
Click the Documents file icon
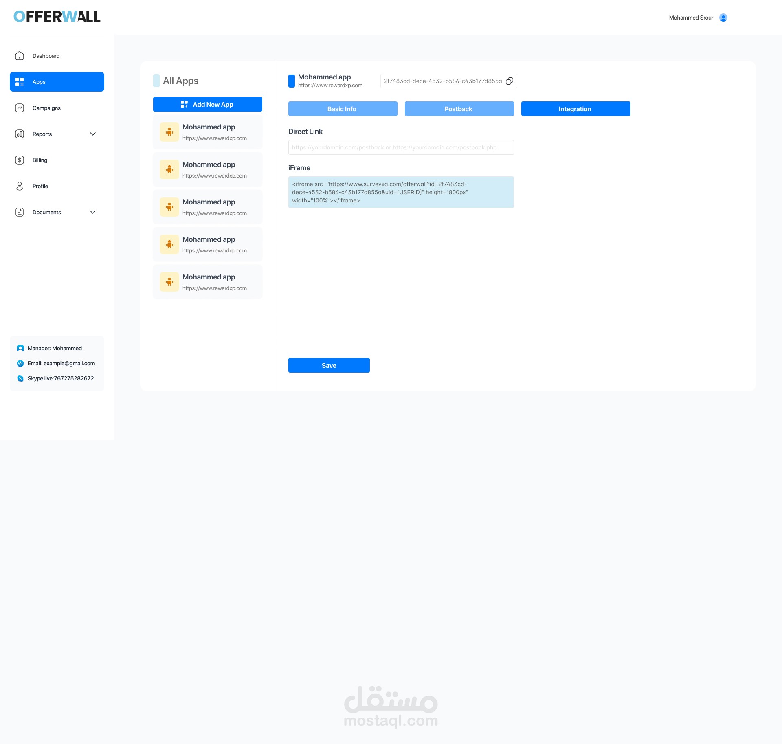click(20, 212)
